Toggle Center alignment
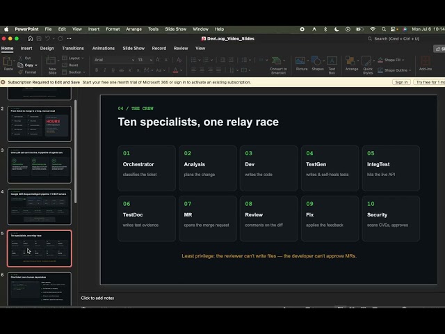445x334 pixels. [202, 70]
